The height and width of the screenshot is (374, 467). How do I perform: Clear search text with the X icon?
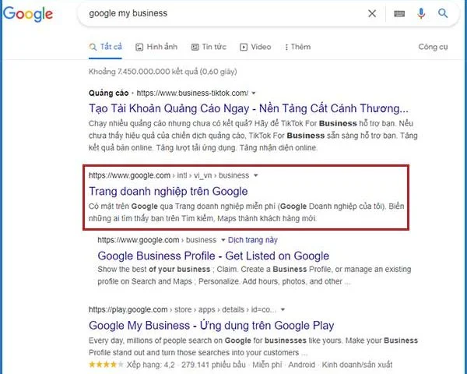(372, 13)
